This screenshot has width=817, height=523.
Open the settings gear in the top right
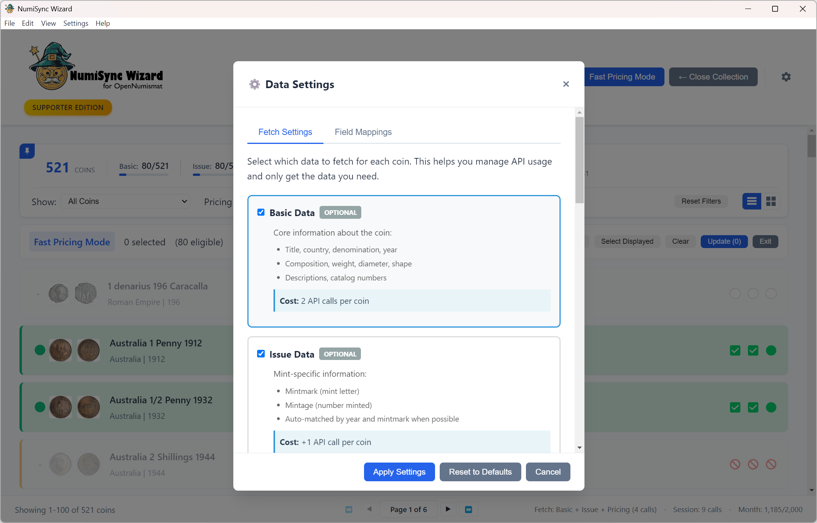click(x=786, y=76)
